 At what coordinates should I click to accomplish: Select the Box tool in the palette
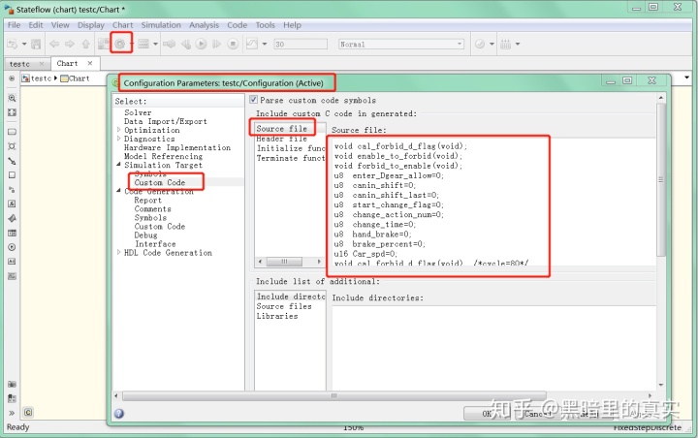tap(12, 175)
